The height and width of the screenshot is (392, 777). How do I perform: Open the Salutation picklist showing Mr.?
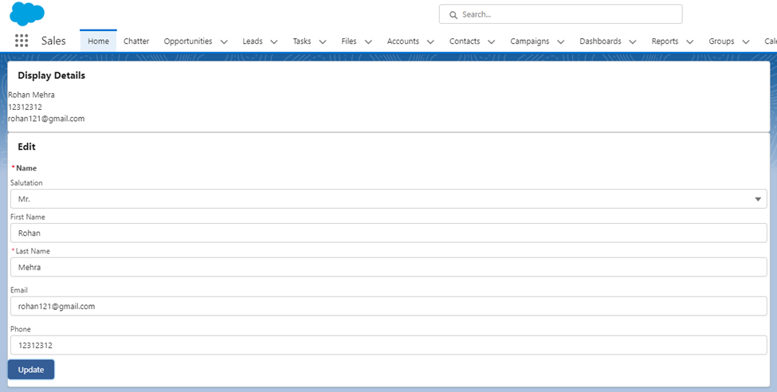click(x=389, y=198)
